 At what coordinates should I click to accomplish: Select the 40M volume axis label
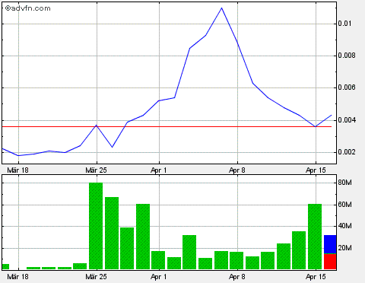345,226
